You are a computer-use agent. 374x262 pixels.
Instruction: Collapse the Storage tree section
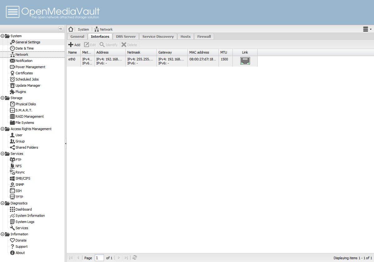(2, 98)
